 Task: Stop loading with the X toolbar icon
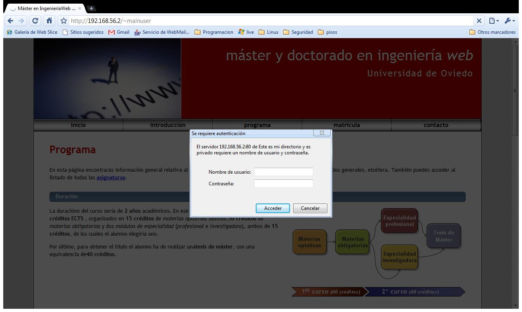click(x=479, y=21)
